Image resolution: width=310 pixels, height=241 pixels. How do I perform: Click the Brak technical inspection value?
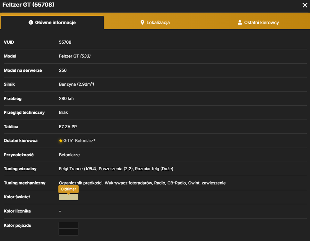[x=63, y=112]
